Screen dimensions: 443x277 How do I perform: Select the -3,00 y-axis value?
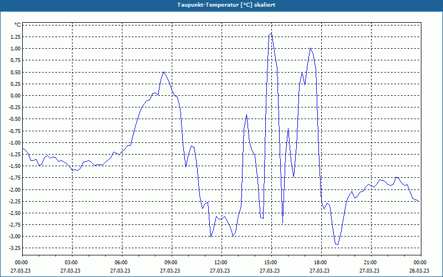click(15, 237)
